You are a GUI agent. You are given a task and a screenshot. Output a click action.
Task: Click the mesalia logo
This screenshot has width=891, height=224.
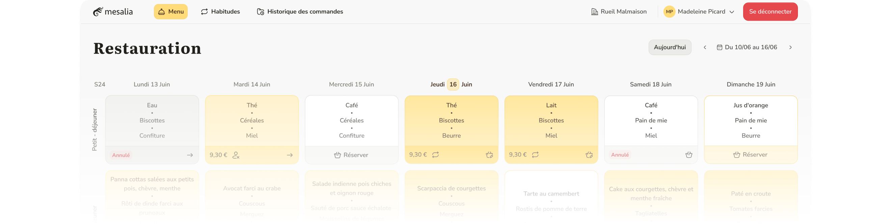tap(113, 12)
